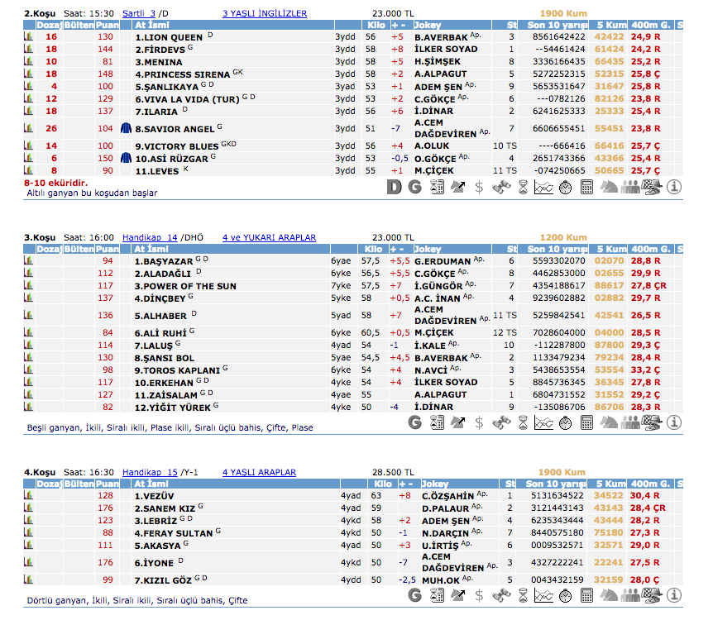Open the 'Handikap 14' link
Screen dimensions: 713x620
click(x=150, y=237)
